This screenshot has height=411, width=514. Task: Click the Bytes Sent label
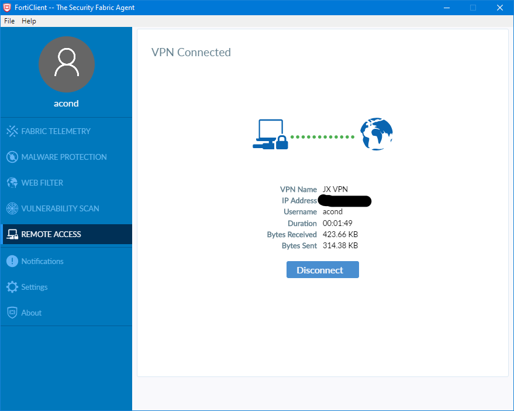(x=299, y=245)
